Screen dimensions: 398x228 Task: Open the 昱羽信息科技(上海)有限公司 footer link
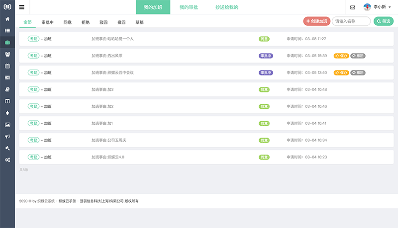coord(101,201)
